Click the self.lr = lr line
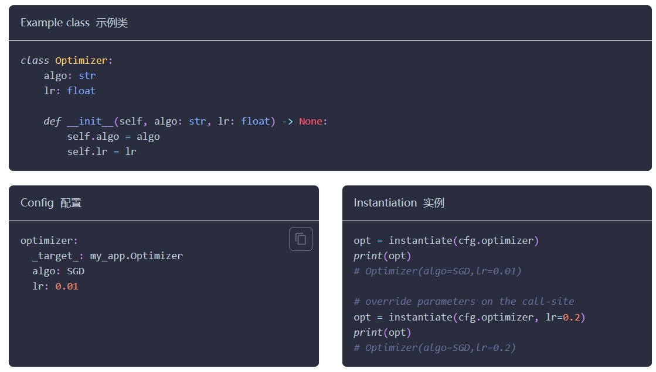 (x=101, y=151)
